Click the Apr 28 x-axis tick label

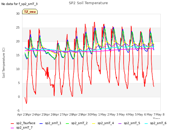click(68, 114)
